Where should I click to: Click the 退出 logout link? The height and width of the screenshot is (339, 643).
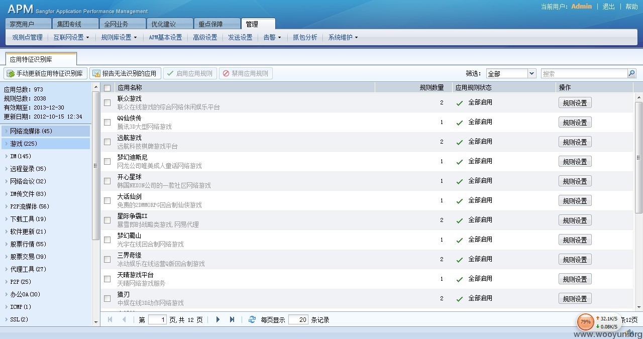[609, 7]
